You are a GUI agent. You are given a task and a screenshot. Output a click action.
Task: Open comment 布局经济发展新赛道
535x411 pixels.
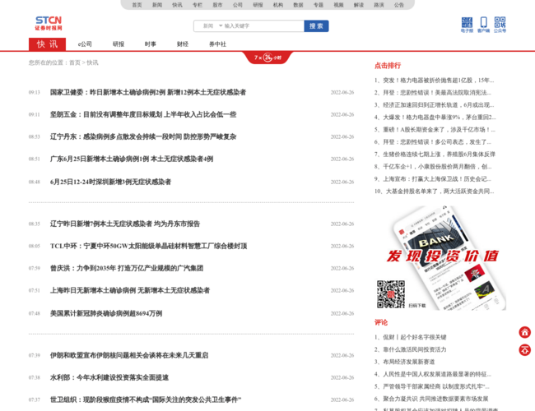coord(404,362)
